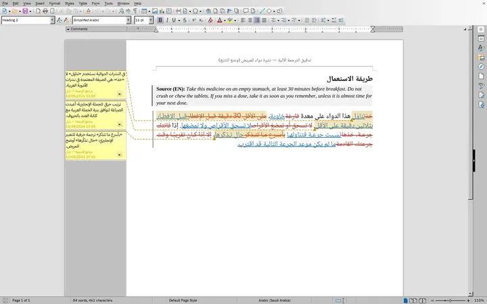This screenshot has width=487, height=304.
Task: Click the Track Changes record icon
Action: (253, 11)
